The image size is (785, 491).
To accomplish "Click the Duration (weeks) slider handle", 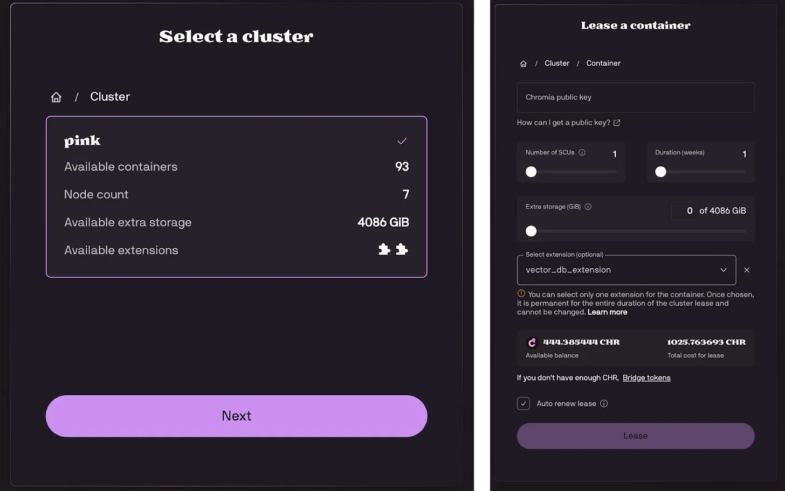I will pyautogui.click(x=660, y=172).
